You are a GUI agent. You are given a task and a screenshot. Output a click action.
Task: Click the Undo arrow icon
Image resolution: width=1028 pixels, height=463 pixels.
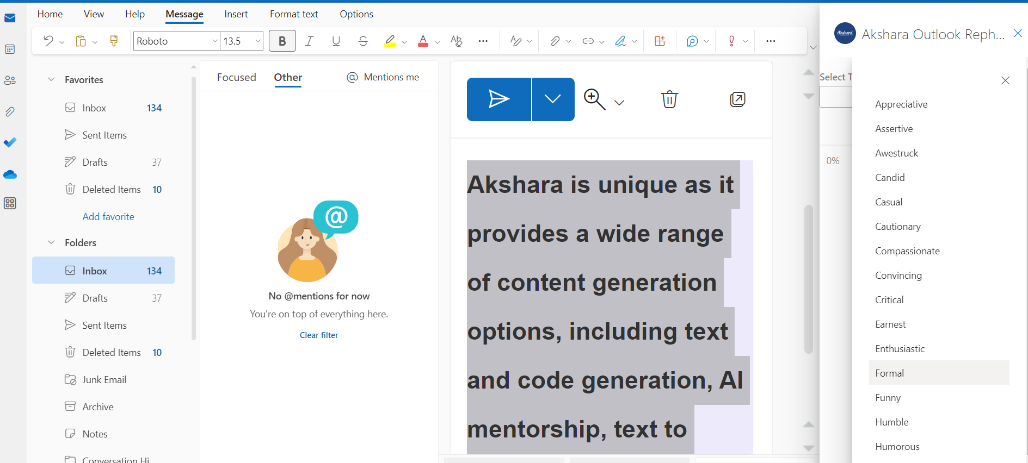point(48,41)
